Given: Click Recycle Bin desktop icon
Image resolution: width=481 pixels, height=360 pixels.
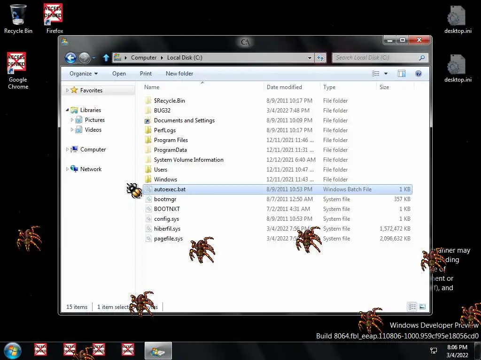Looking at the screenshot, I should click(18, 19).
